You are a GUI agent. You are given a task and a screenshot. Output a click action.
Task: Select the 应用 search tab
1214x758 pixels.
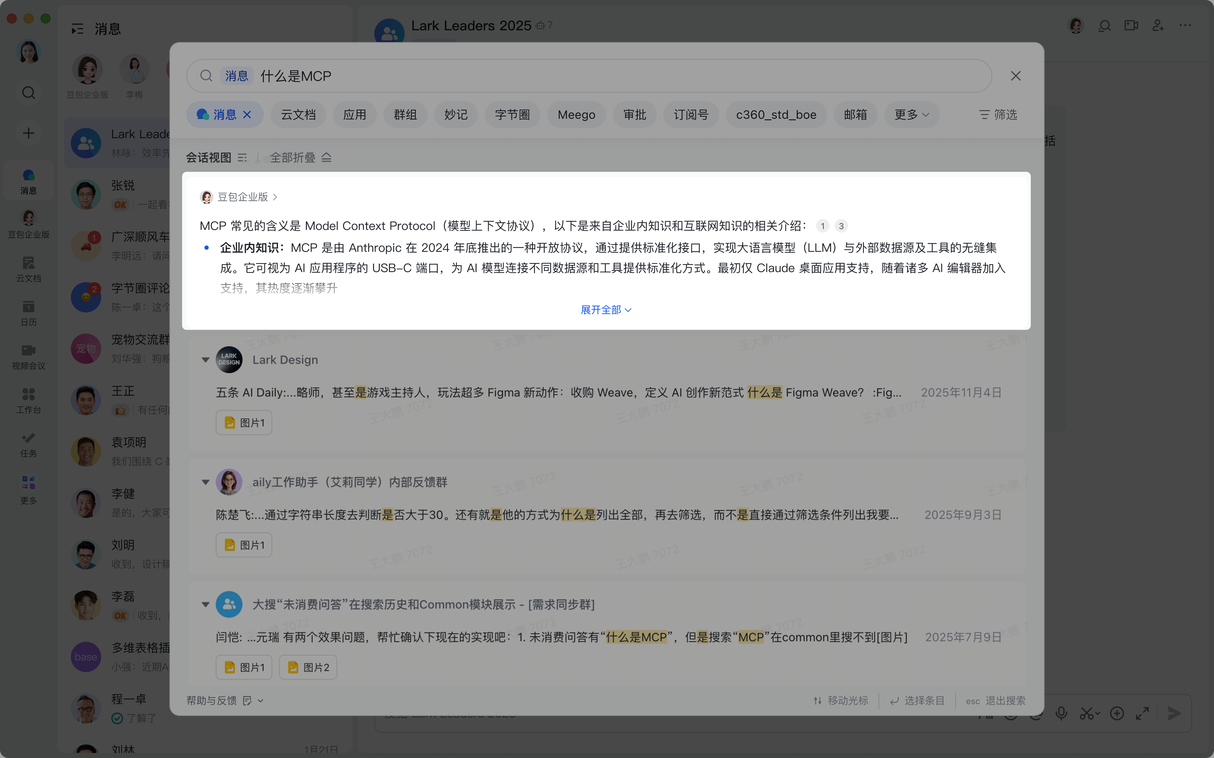click(355, 115)
